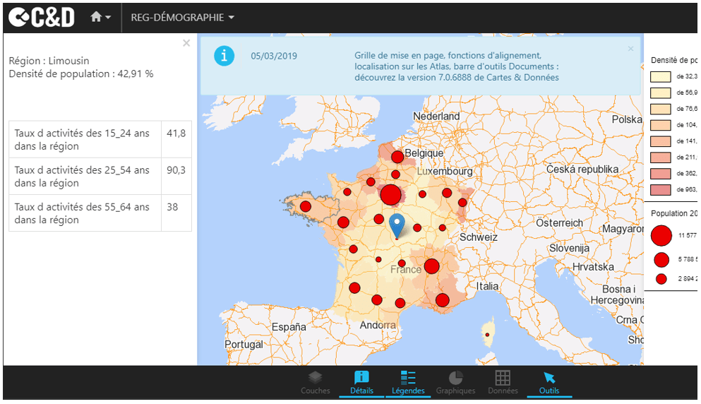Image resolution: width=701 pixels, height=404 pixels.
Task: Toggle the Détails info panel
Action: [x=361, y=382]
